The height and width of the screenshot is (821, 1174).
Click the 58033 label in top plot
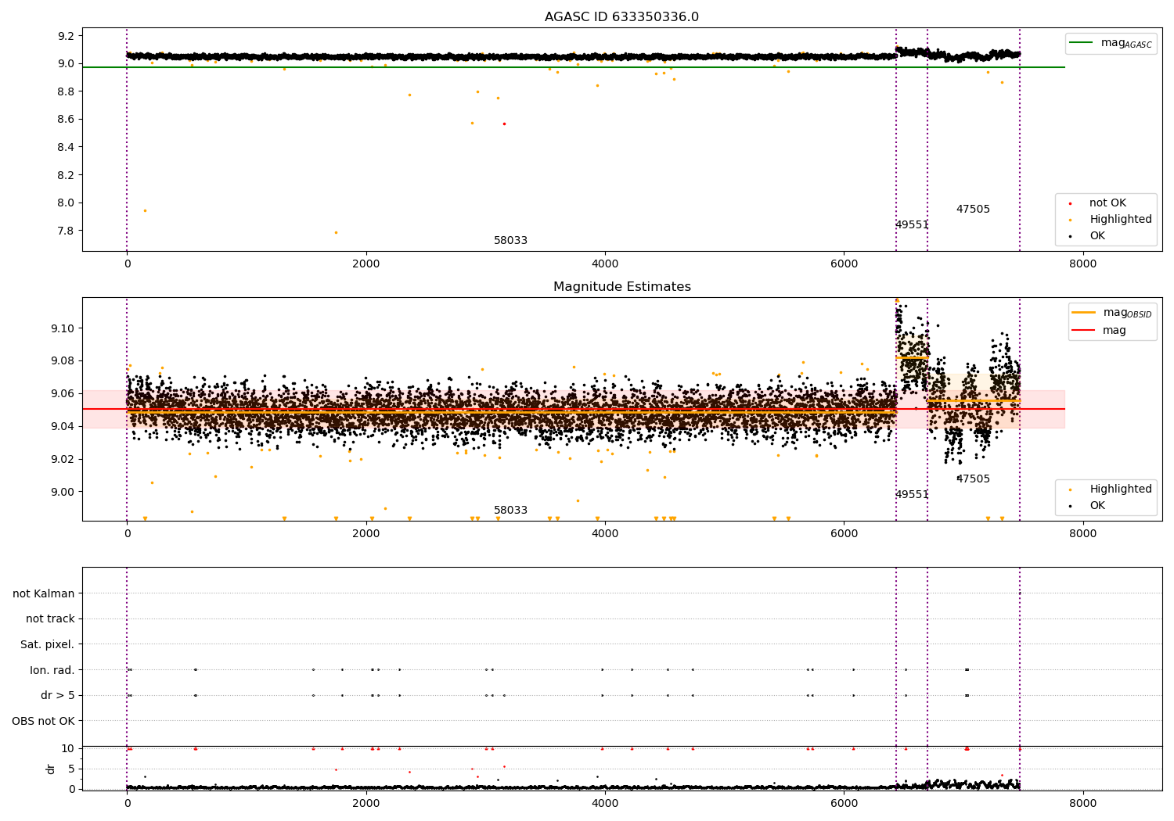[510, 241]
